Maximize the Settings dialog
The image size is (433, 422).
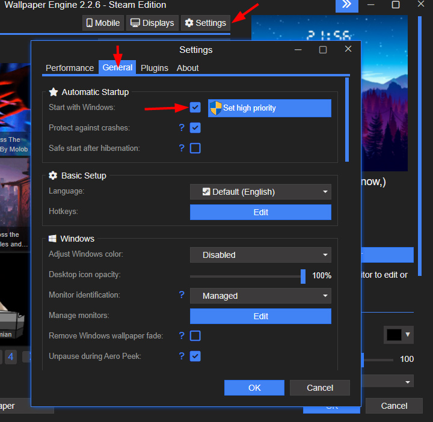coord(323,50)
